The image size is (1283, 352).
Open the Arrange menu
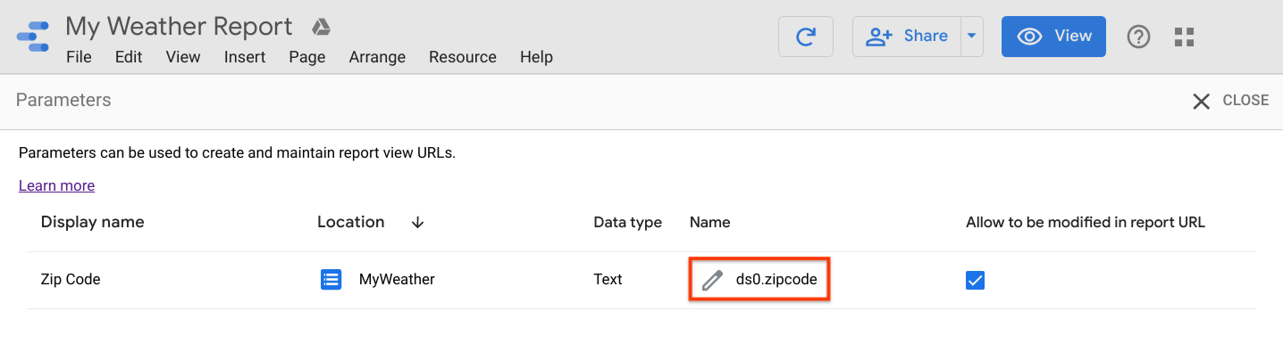[377, 57]
